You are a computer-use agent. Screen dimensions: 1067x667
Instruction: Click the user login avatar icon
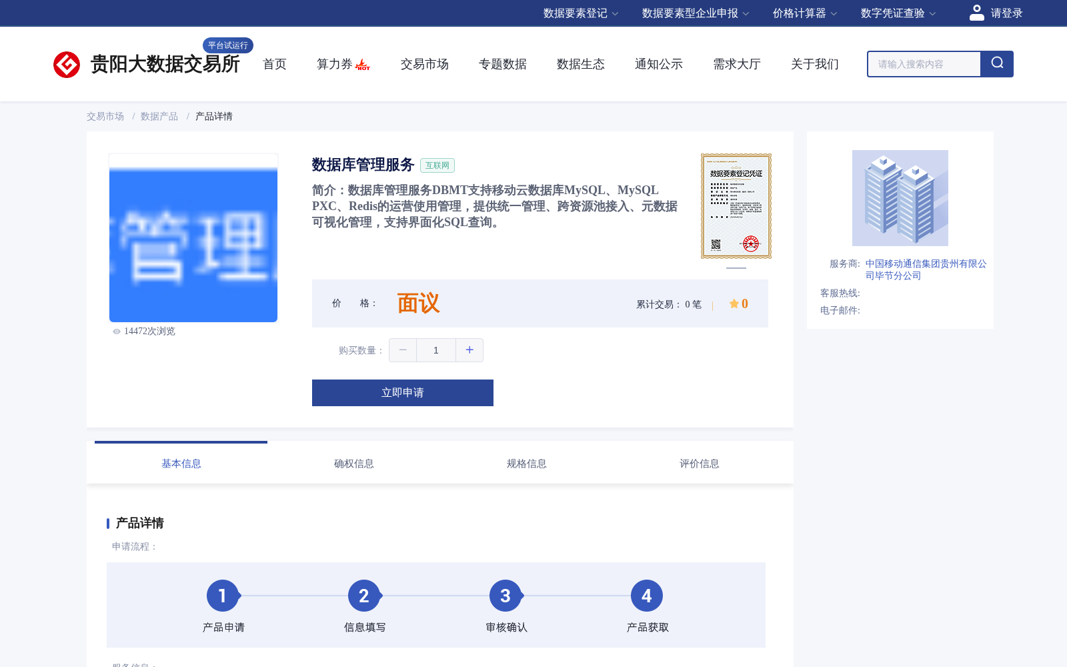pos(977,13)
